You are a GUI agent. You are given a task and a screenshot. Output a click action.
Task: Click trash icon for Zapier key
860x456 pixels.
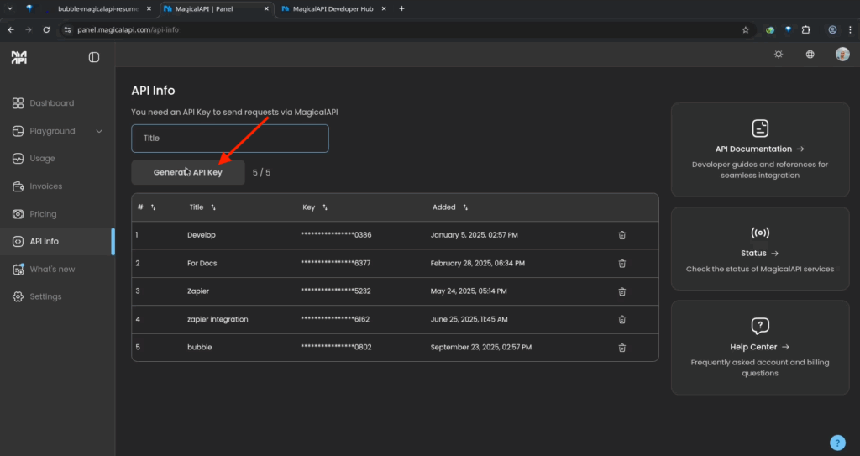point(622,291)
